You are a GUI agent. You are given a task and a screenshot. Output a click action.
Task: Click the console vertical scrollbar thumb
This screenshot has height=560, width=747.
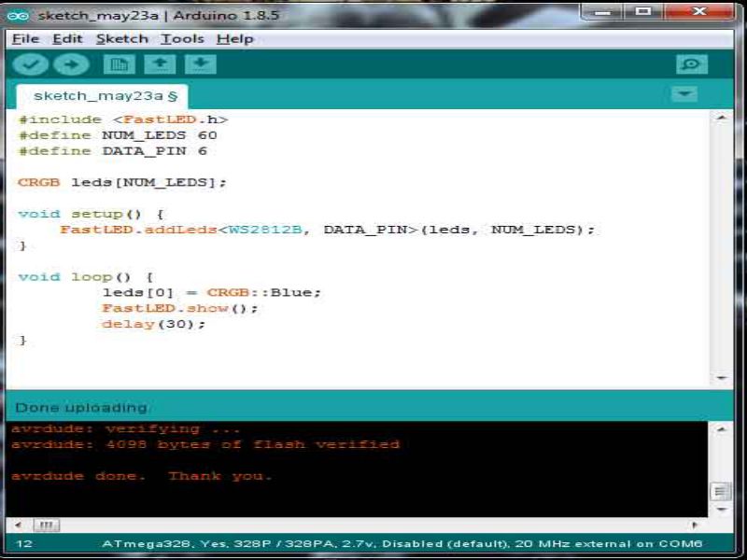(721, 492)
